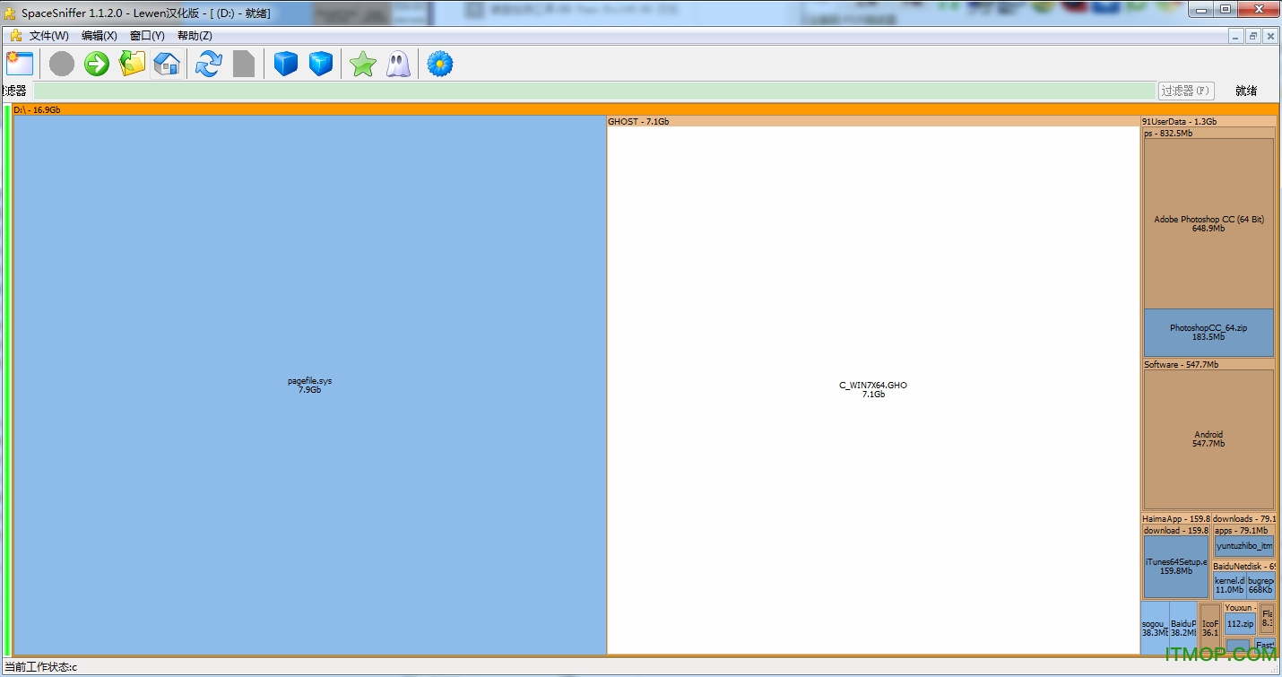Click the gray document toolbar icon
Viewport: 1282px width, 677px height.
[244, 64]
